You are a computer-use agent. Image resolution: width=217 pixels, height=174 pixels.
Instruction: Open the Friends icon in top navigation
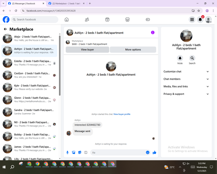click(87, 20)
